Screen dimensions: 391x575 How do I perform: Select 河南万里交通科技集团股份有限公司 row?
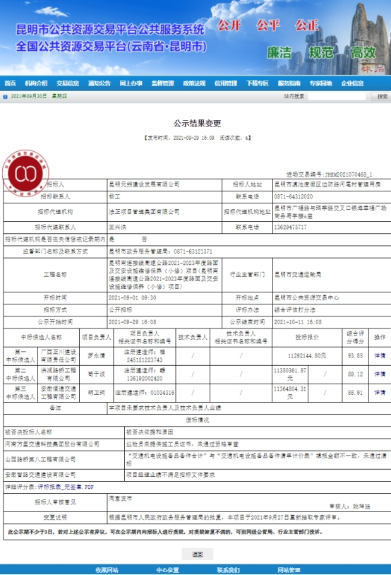197,444
